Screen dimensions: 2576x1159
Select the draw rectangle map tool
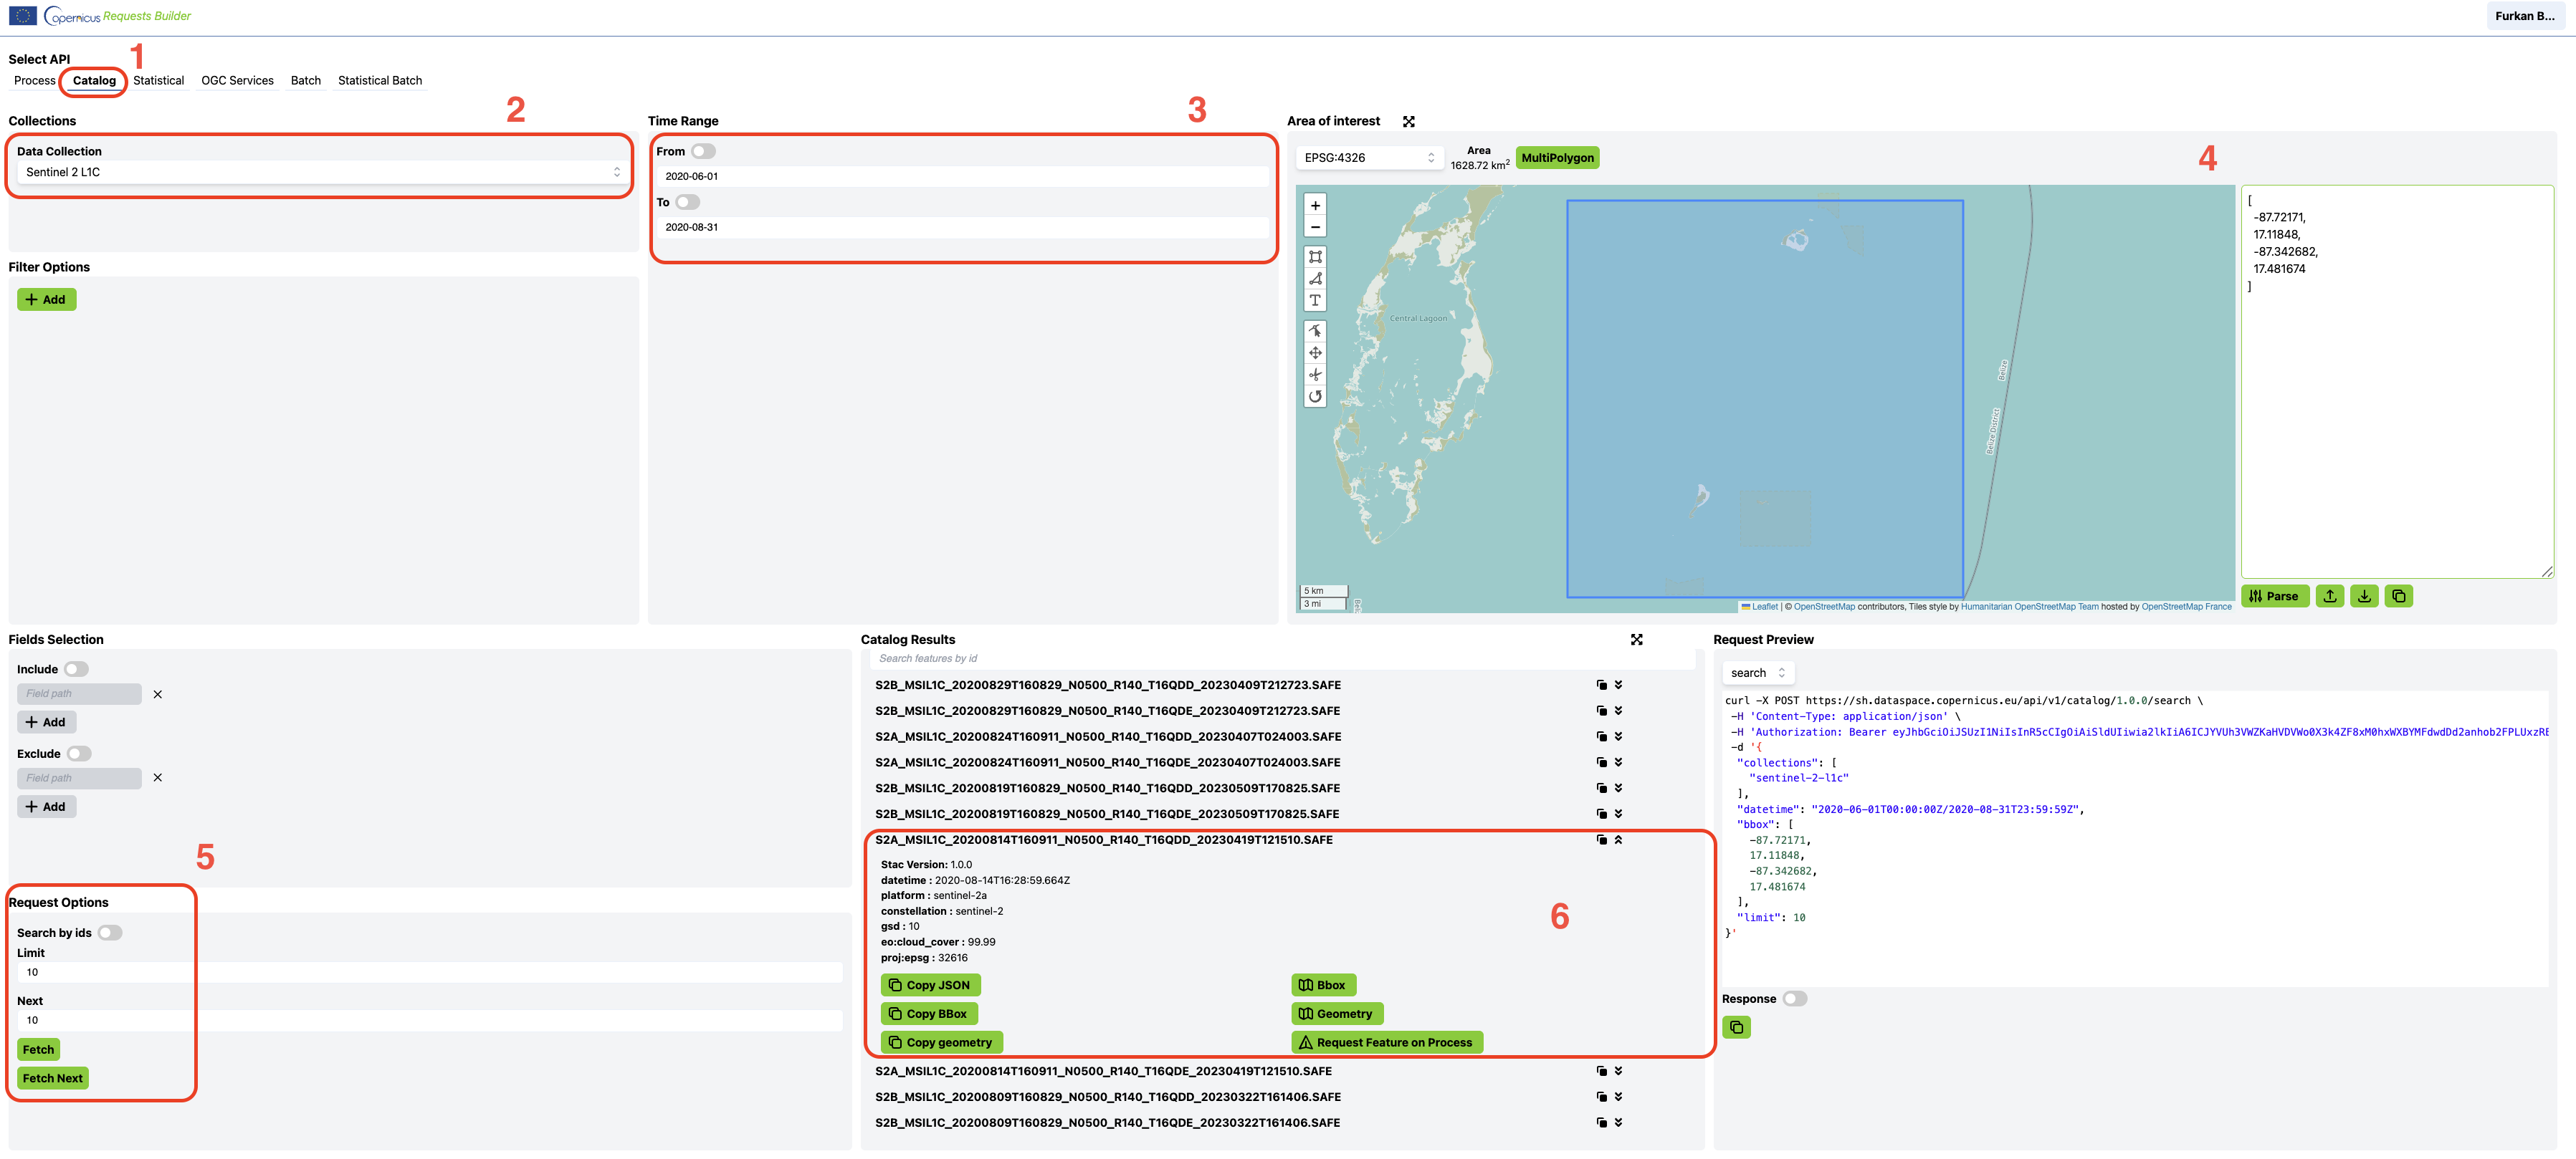point(1315,256)
